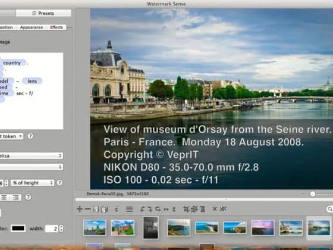Select the purple sunset thumbnail
This screenshot has width=333, height=250.
pos(263,227)
